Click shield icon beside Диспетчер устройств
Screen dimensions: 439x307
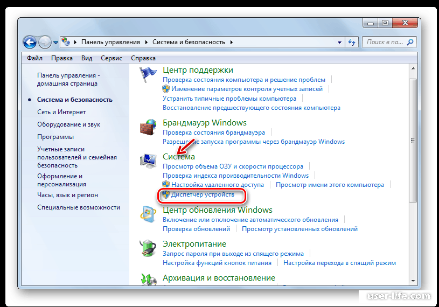166,194
